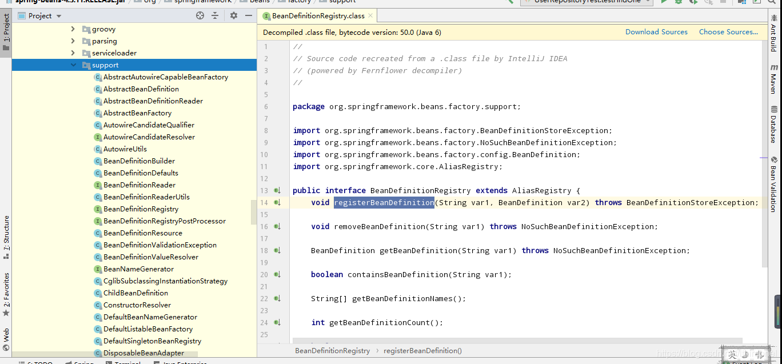Click the locate/scroll from source target icon
The width and height of the screenshot is (782, 364).
[200, 15]
